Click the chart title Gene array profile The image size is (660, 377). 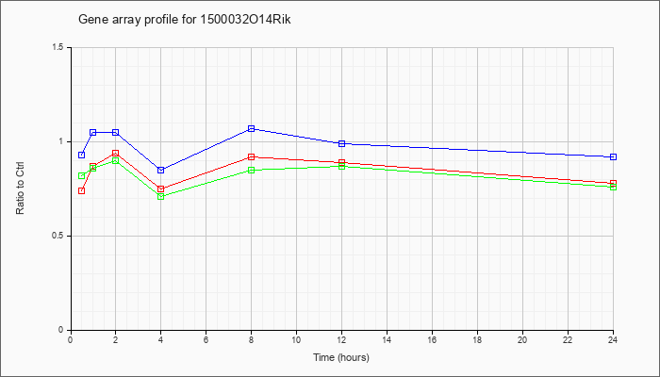[x=185, y=20]
